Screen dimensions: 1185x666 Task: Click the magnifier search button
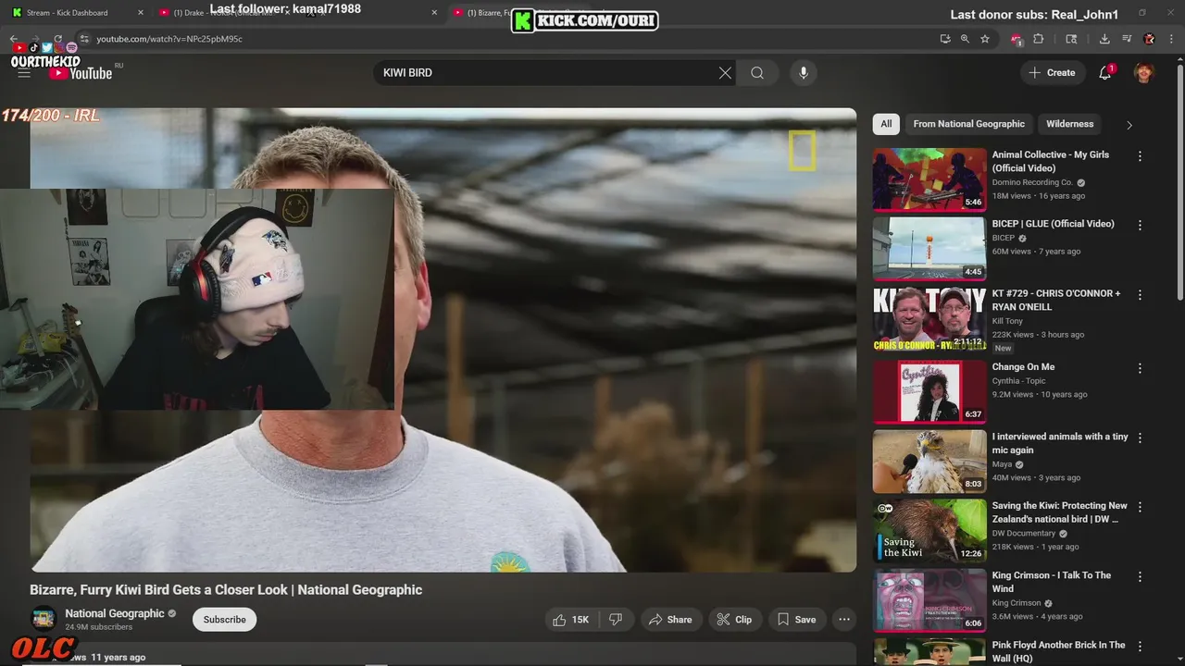pyautogui.click(x=757, y=73)
